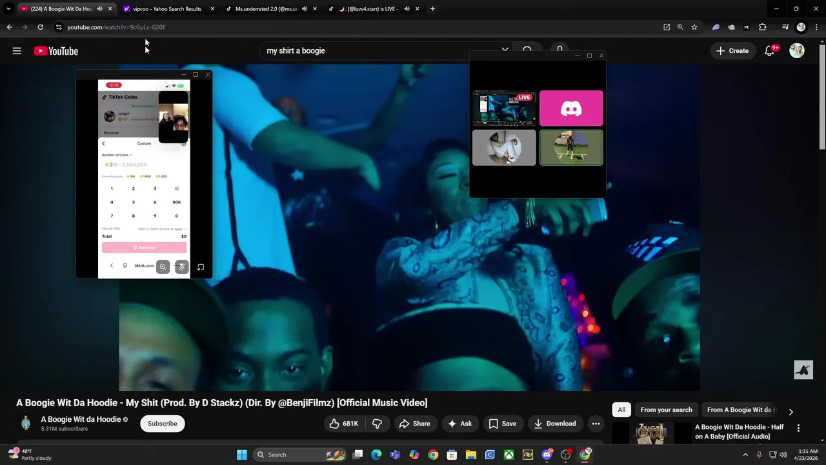Go back in browser history
The height and width of the screenshot is (465, 826).
click(x=9, y=27)
